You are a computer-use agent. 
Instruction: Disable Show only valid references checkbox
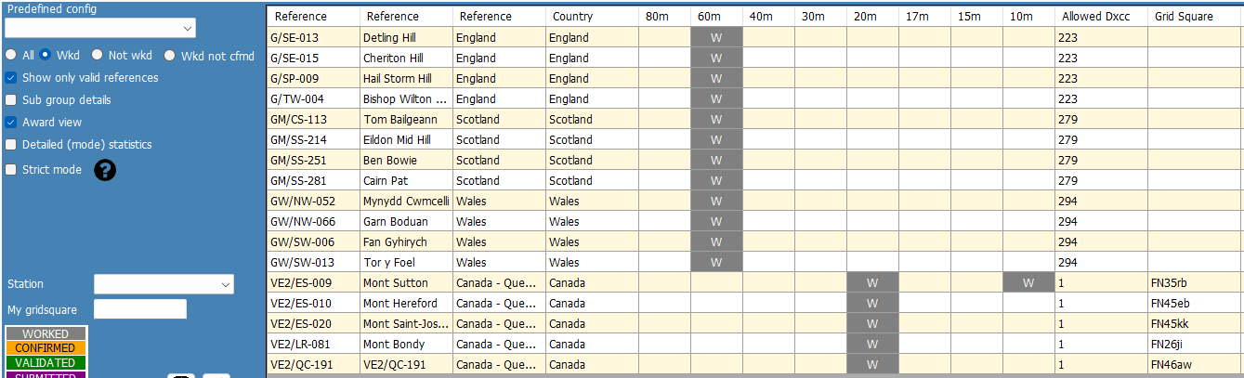(x=11, y=78)
